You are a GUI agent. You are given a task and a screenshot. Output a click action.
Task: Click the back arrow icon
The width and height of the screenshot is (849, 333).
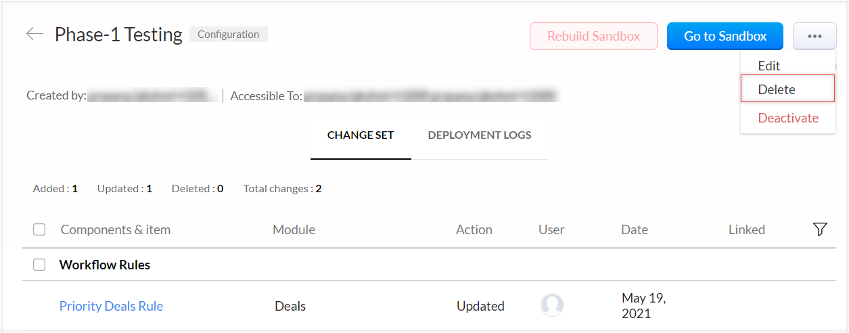(x=35, y=34)
